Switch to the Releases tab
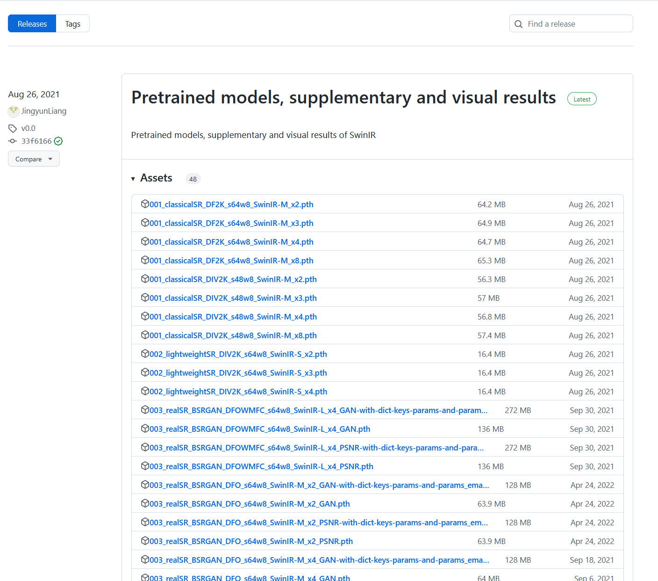Viewport: 658px width, 581px height. (x=32, y=24)
